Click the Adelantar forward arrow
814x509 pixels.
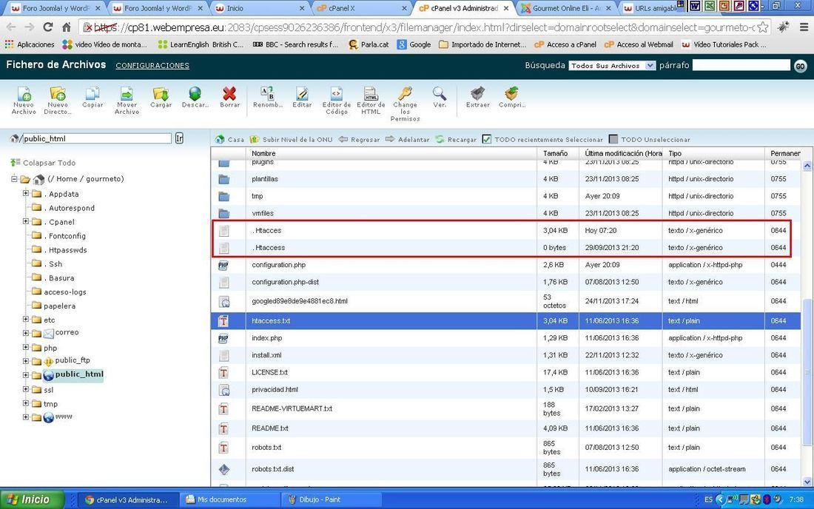pos(391,140)
